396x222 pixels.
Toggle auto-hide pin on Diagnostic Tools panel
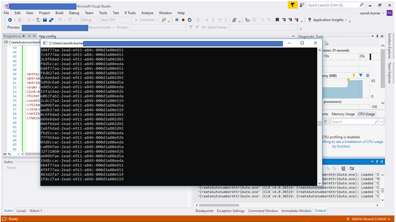click(377, 36)
